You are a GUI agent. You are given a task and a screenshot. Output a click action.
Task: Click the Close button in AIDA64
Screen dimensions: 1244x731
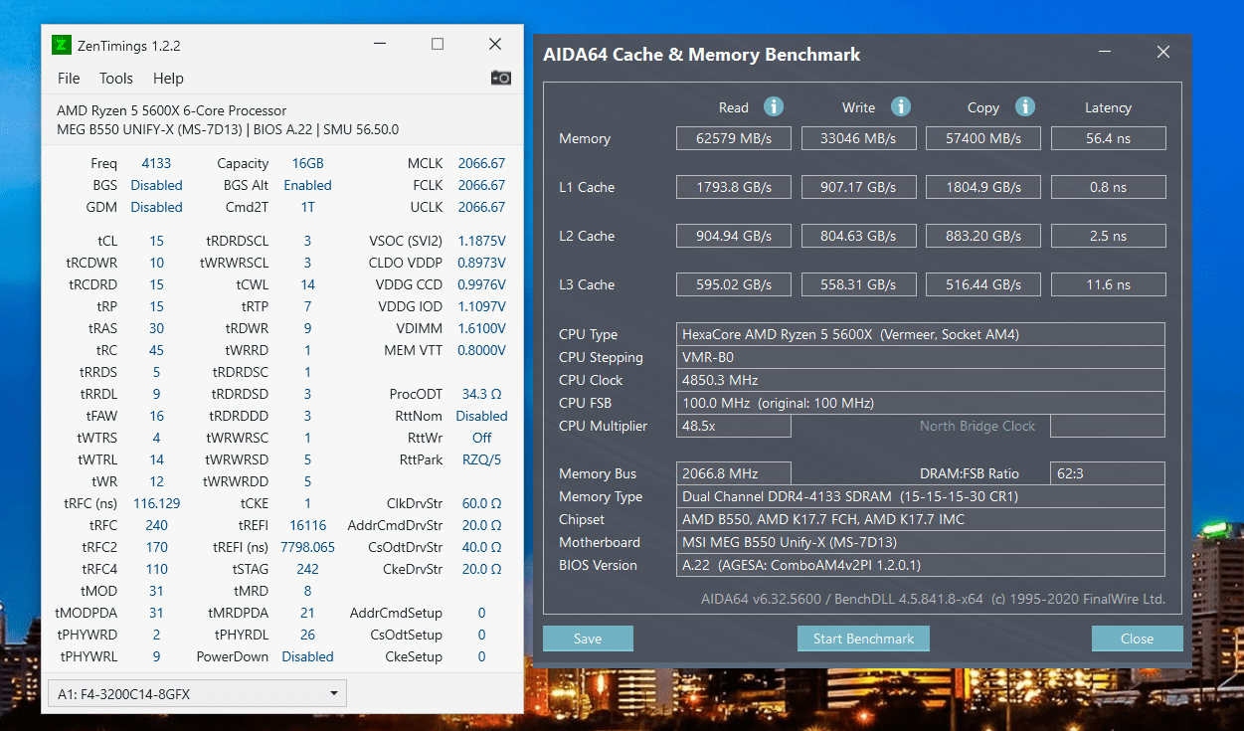pos(1137,639)
